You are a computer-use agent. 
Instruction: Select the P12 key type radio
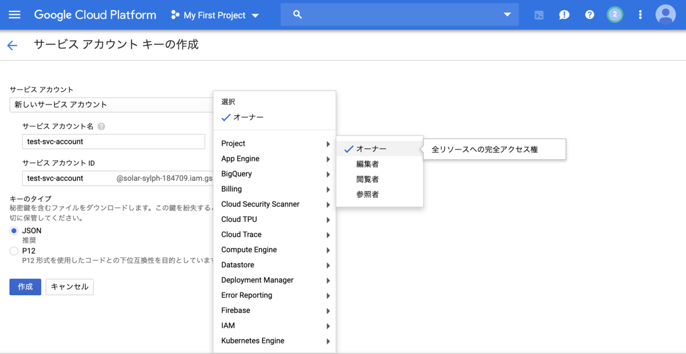[x=14, y=251]
